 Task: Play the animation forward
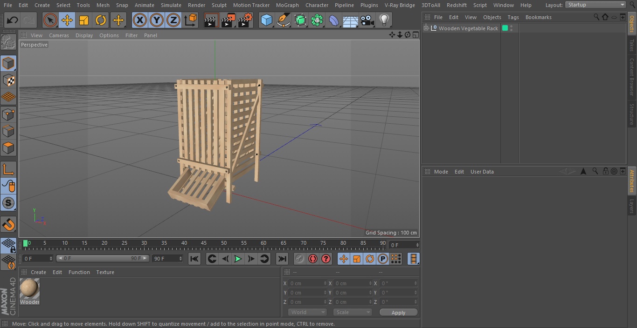tap(238, 259)
